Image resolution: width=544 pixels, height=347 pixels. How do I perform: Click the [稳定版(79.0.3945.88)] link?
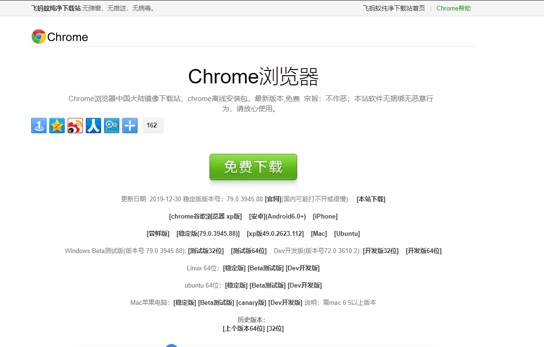click(208, 234)
